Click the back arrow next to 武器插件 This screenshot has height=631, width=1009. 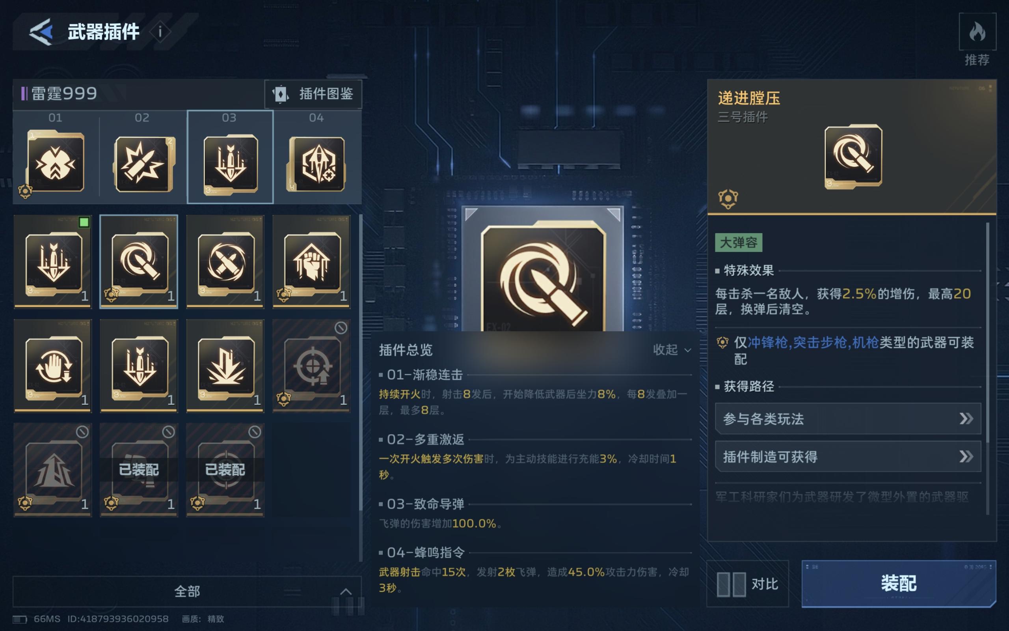point(41,32)
